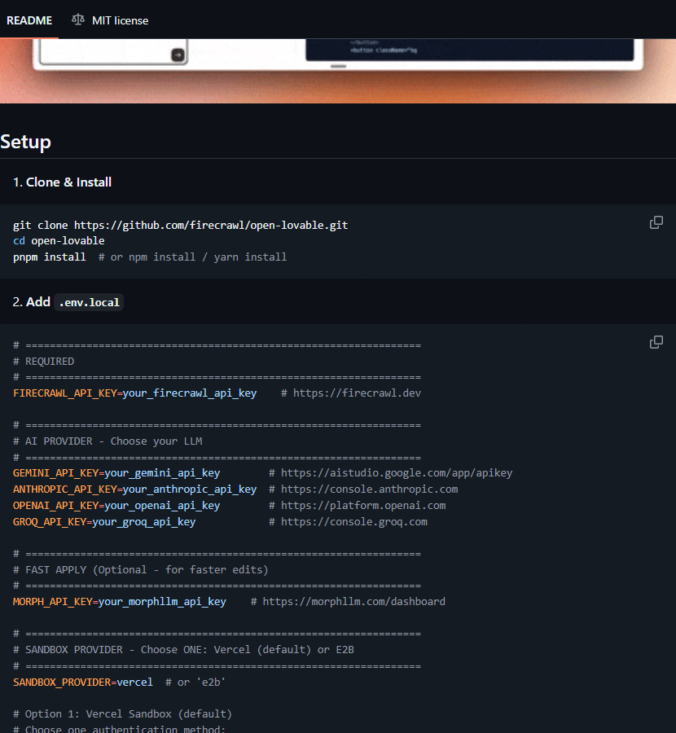
Task: Copy the .env.local code block
Action: (x=656, y=342)
